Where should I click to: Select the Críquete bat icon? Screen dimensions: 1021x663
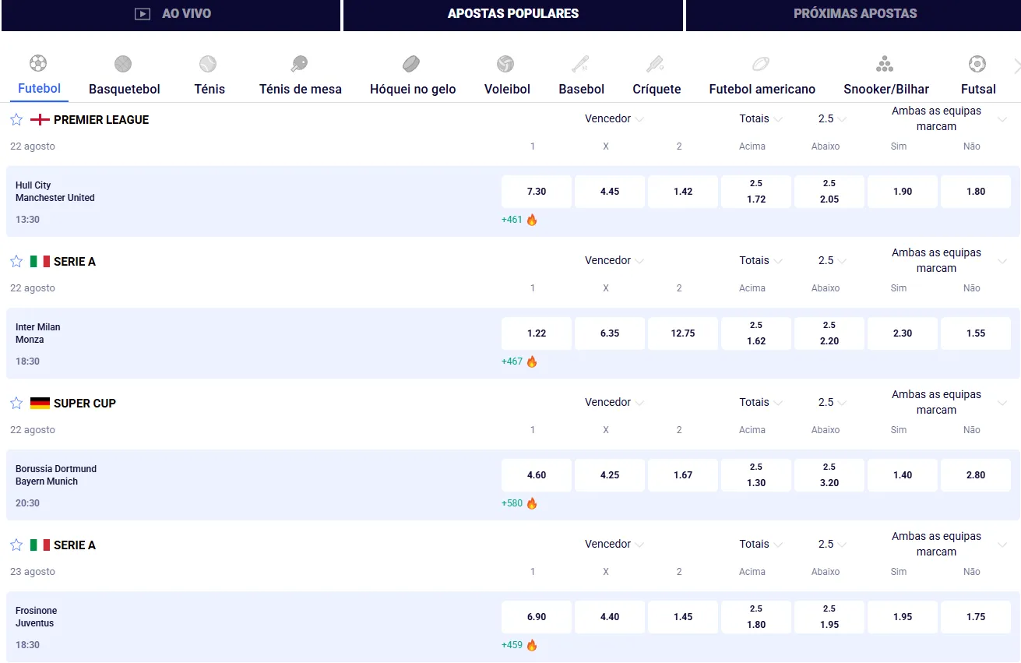(x=655, y=64)
